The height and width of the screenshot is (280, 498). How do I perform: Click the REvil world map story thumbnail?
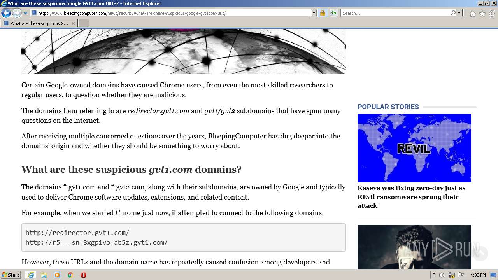coord(414,148)
